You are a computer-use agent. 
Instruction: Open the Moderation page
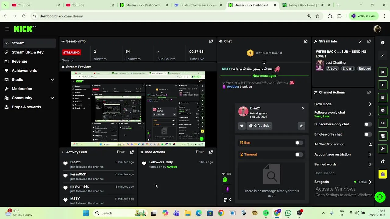(29, 89)
